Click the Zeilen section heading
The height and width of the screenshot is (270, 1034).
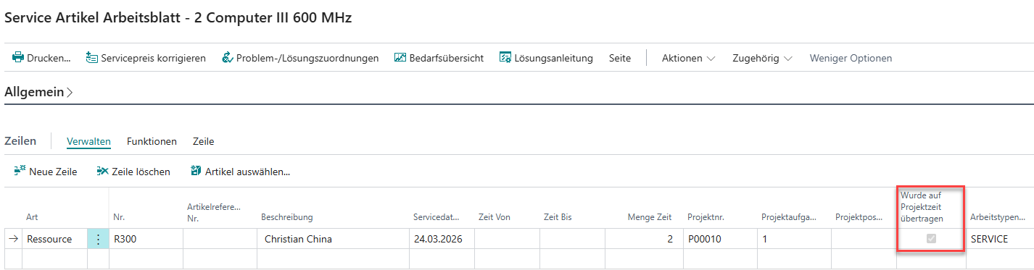(x=20, y=141)
